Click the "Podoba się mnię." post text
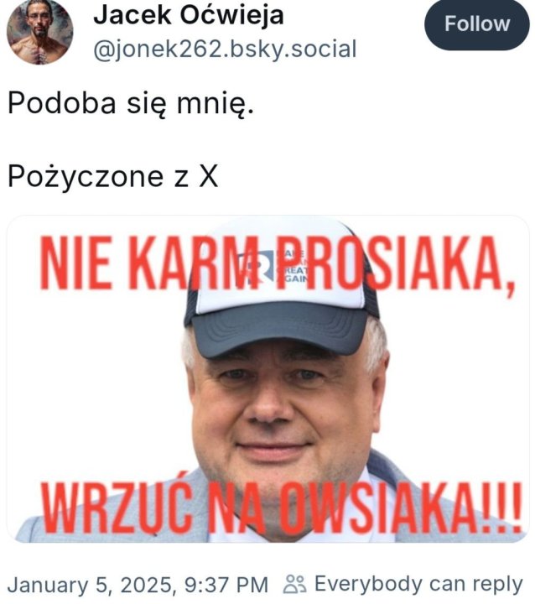Screen dimensions: 535x604 [x=131, y=104]
